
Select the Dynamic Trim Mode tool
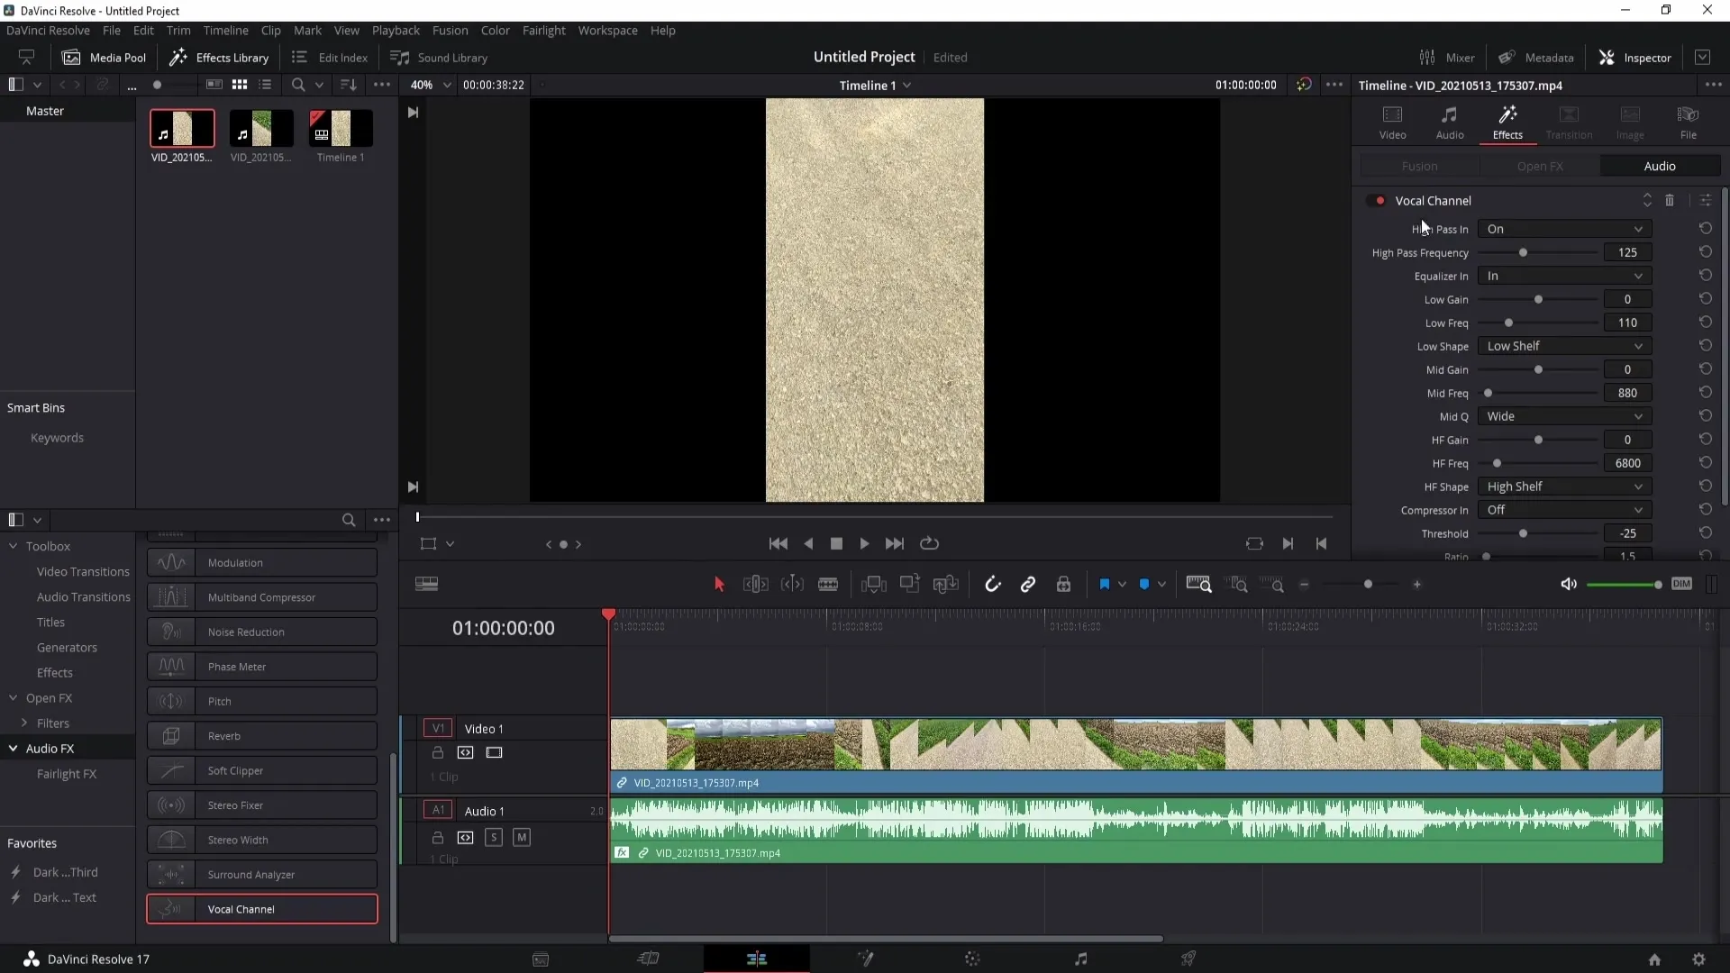tap(792, 585)
